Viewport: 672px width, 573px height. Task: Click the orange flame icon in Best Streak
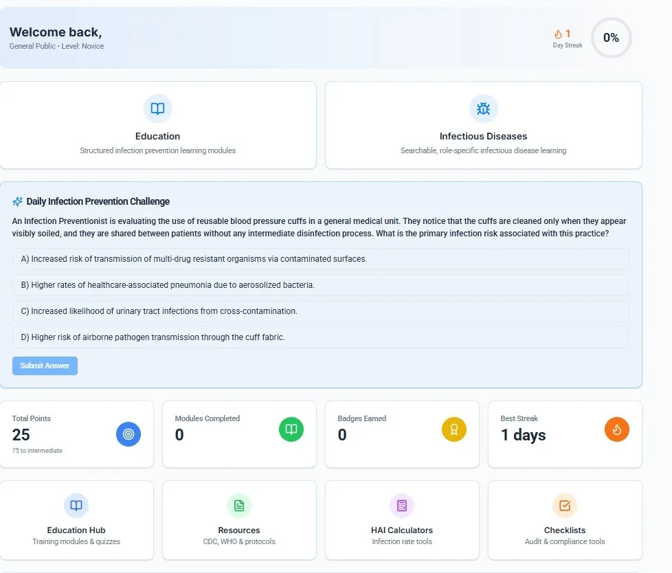point(617,429)
